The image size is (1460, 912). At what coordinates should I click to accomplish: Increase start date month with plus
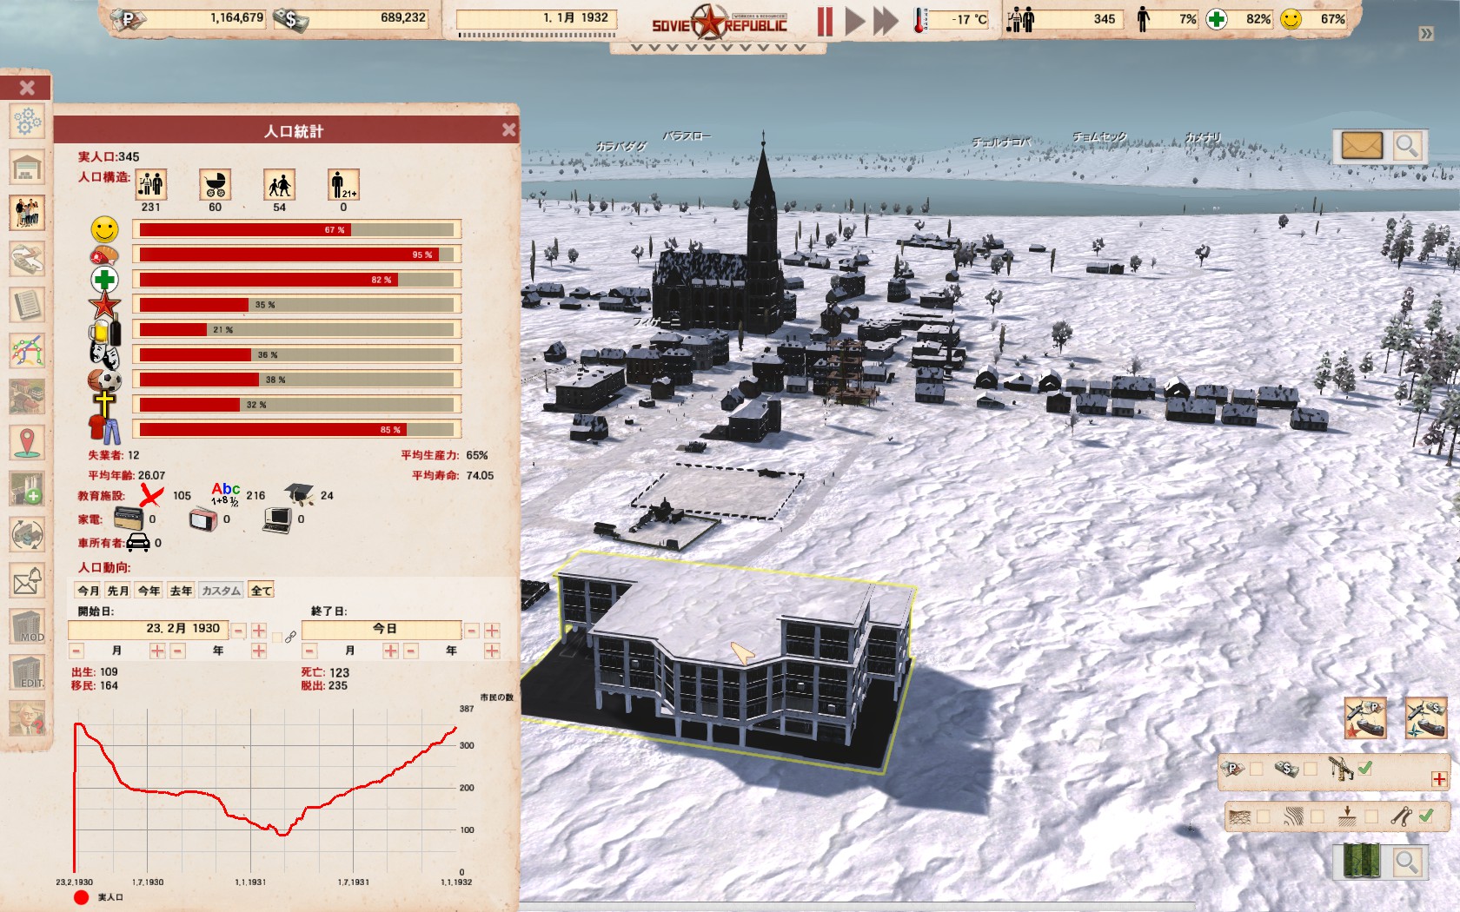[x=157, y=651]
